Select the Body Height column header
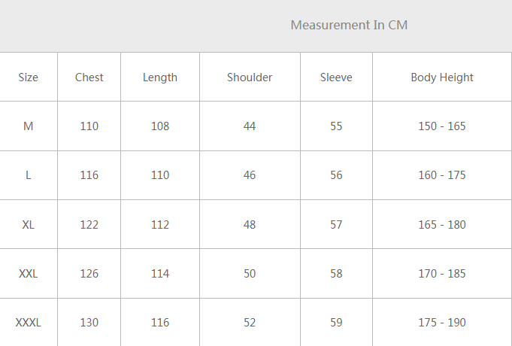This screenshot has width=512, height=346. [442, 77]
